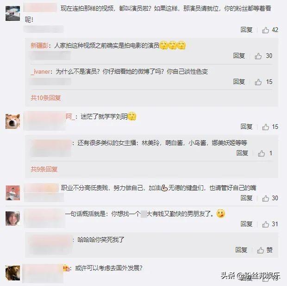Reply to the 职业不分高低贵贱 comment
Screen dimensions: 287x286
tap(246, 198)
